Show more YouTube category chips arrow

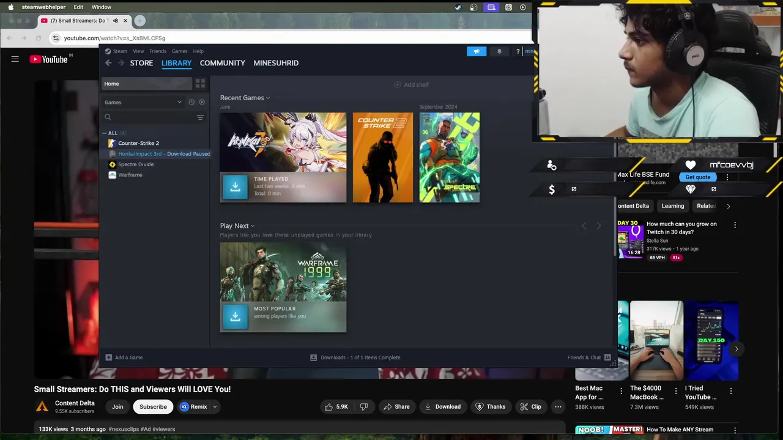tap(728, 207)
